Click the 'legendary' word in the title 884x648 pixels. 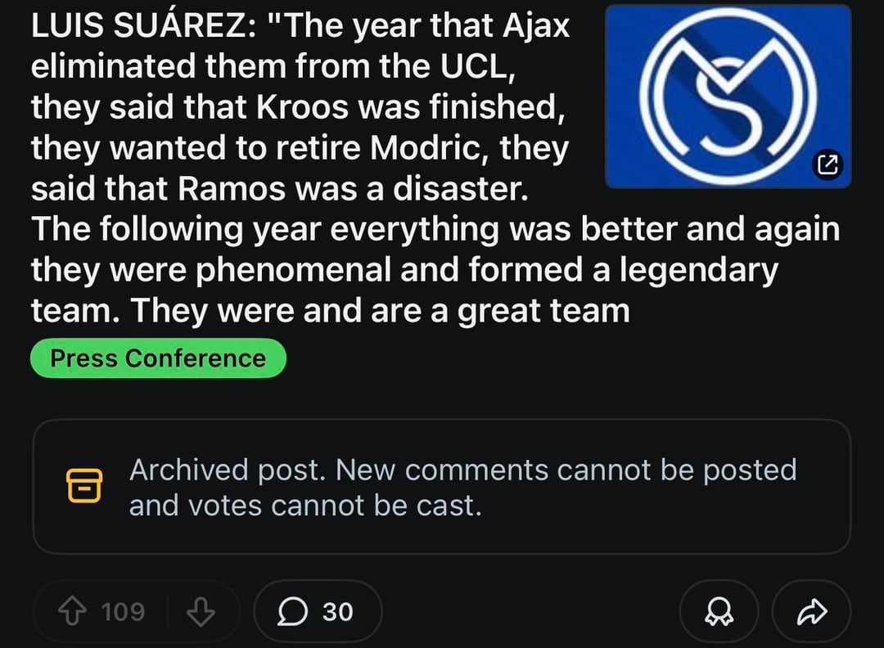point(697,270)
